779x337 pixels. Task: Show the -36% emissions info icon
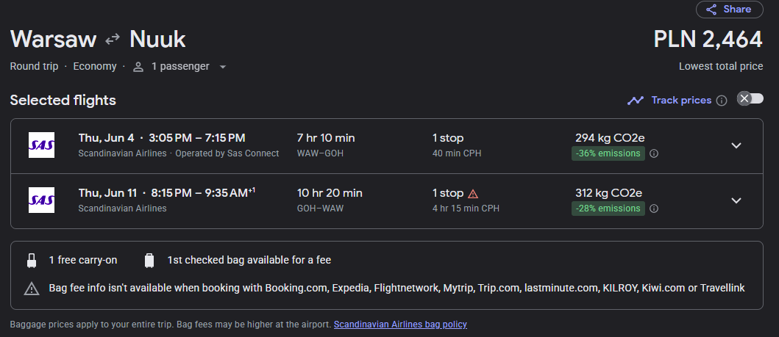click(x=654, y=153)
